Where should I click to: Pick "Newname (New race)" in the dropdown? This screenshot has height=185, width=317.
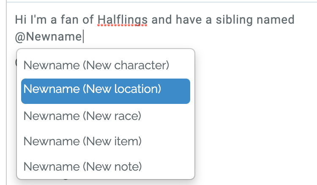[x=82, y=116]
